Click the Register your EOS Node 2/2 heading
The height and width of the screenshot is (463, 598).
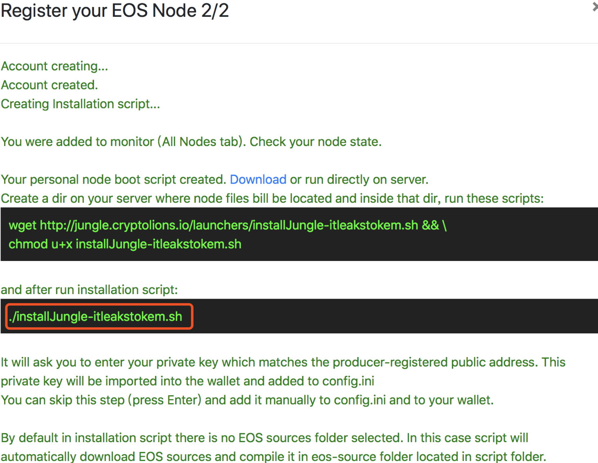[x=115, y=10]
